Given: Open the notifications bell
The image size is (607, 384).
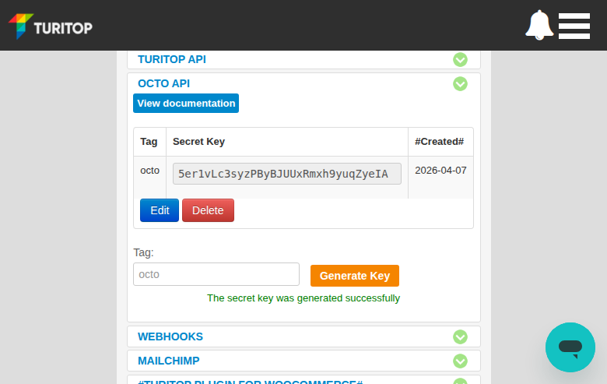Looking at the screenshot, I should pos(539,25).
